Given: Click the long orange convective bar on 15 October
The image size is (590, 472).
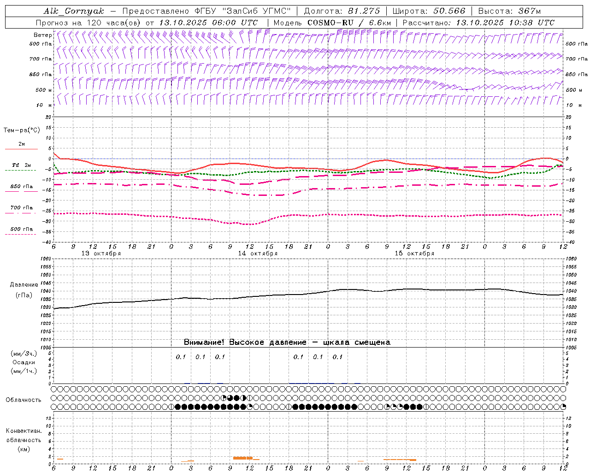Looking at the screenshot, I should (400, 460).
